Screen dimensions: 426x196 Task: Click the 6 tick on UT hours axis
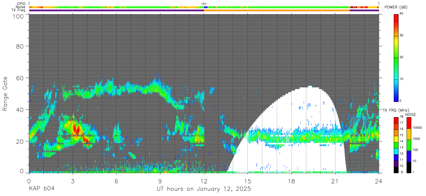[116, 181]
